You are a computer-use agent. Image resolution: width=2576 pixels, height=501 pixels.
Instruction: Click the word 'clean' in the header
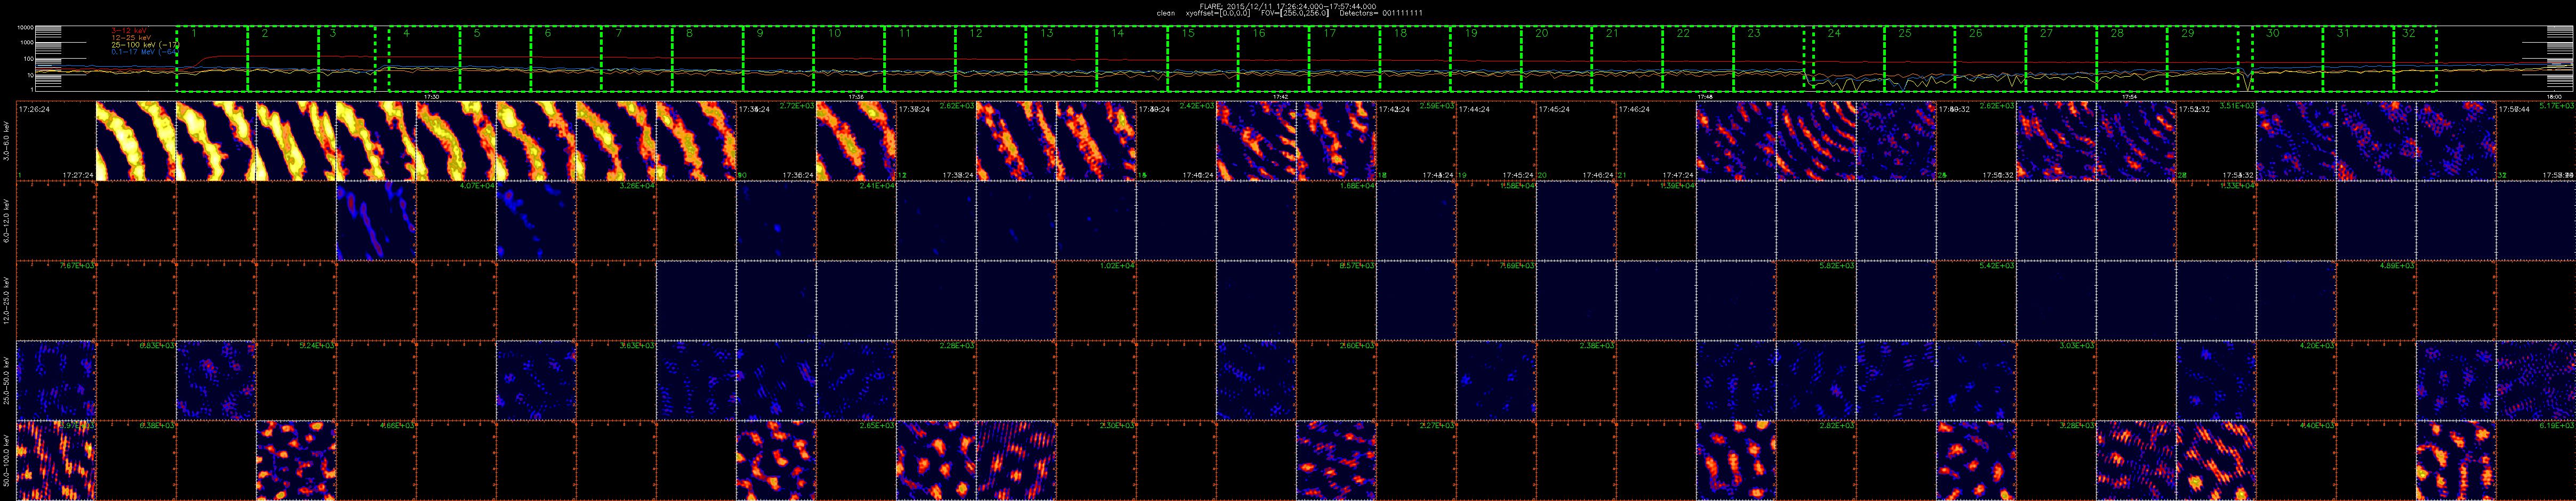pos(1166,13)
